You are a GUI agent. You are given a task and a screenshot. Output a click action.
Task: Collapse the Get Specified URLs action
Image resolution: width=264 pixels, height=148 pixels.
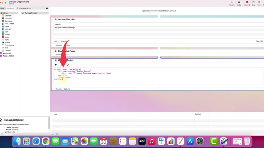click(53, 19)
